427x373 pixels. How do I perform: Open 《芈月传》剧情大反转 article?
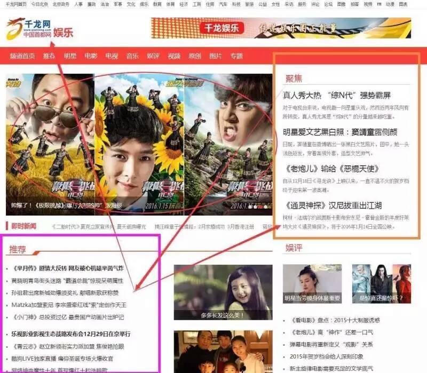pos(68,268)
